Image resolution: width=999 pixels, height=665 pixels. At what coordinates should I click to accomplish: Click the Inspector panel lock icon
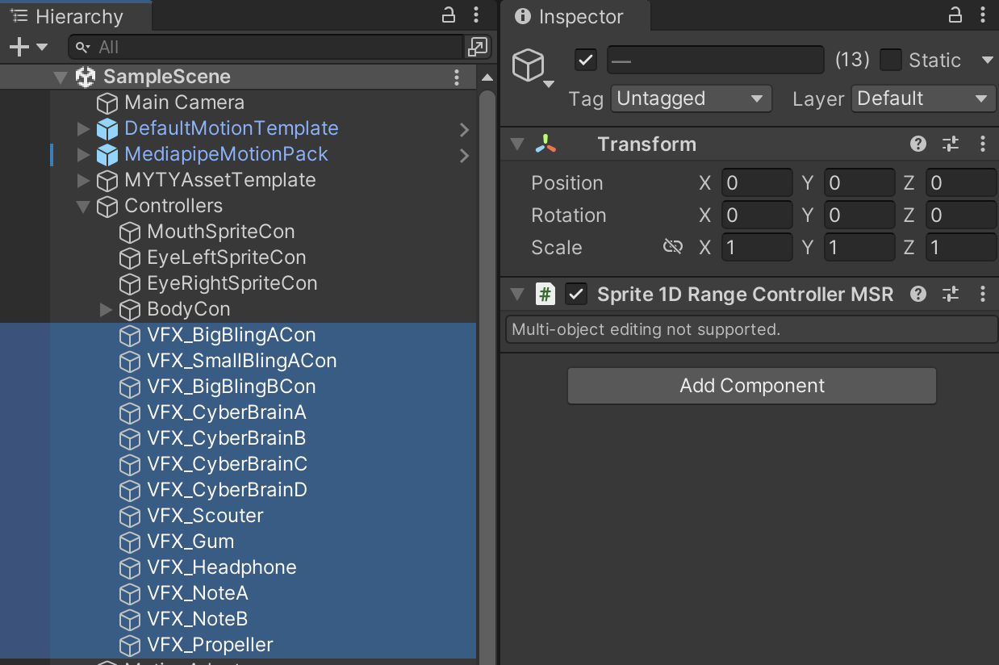955,15
